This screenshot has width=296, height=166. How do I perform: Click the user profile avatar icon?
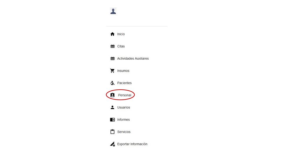pos(113,11)
